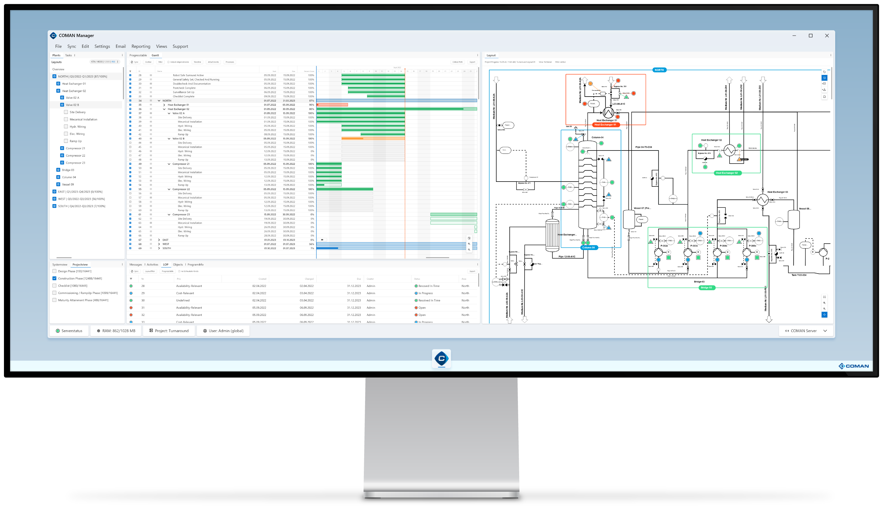The image size is (883, 509).
Task: Toggle the no Scheudule-Knots checkbox
Action: tap(179, 271)
